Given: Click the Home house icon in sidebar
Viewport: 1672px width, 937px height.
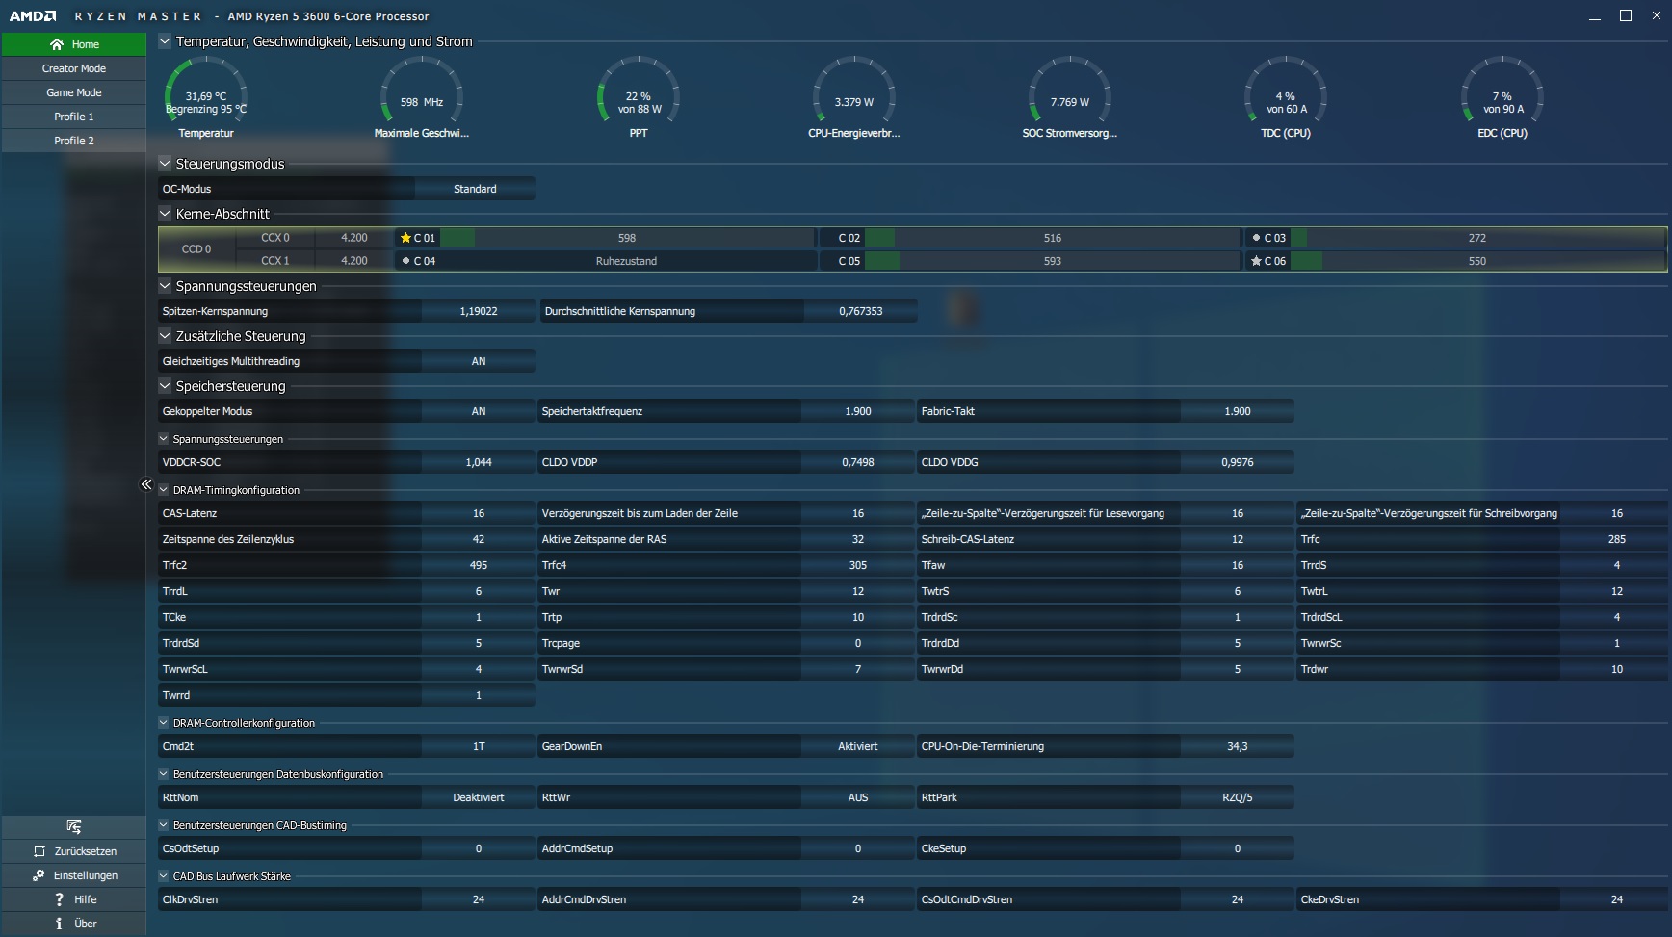Looking at the screenshot, I should [x=57, y=44].
